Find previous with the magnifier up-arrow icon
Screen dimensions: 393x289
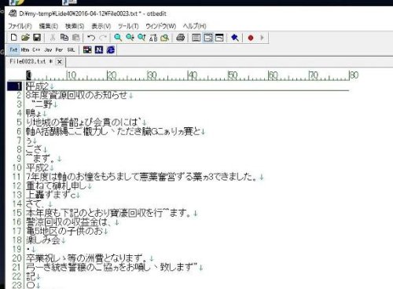coord(141,38)
